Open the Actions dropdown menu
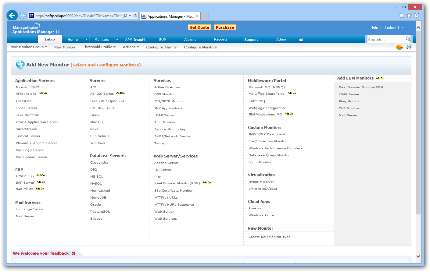 pos(131,47)
